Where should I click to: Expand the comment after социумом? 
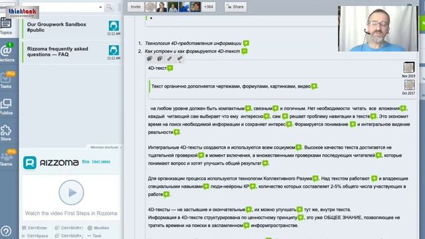[x=298, y=147]
